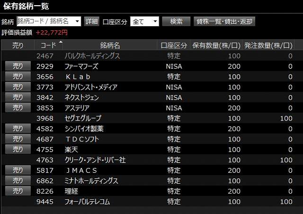Screen dimensions: 303x214
Task: Click the ファーマフーズ name
Action: (81, 66)
